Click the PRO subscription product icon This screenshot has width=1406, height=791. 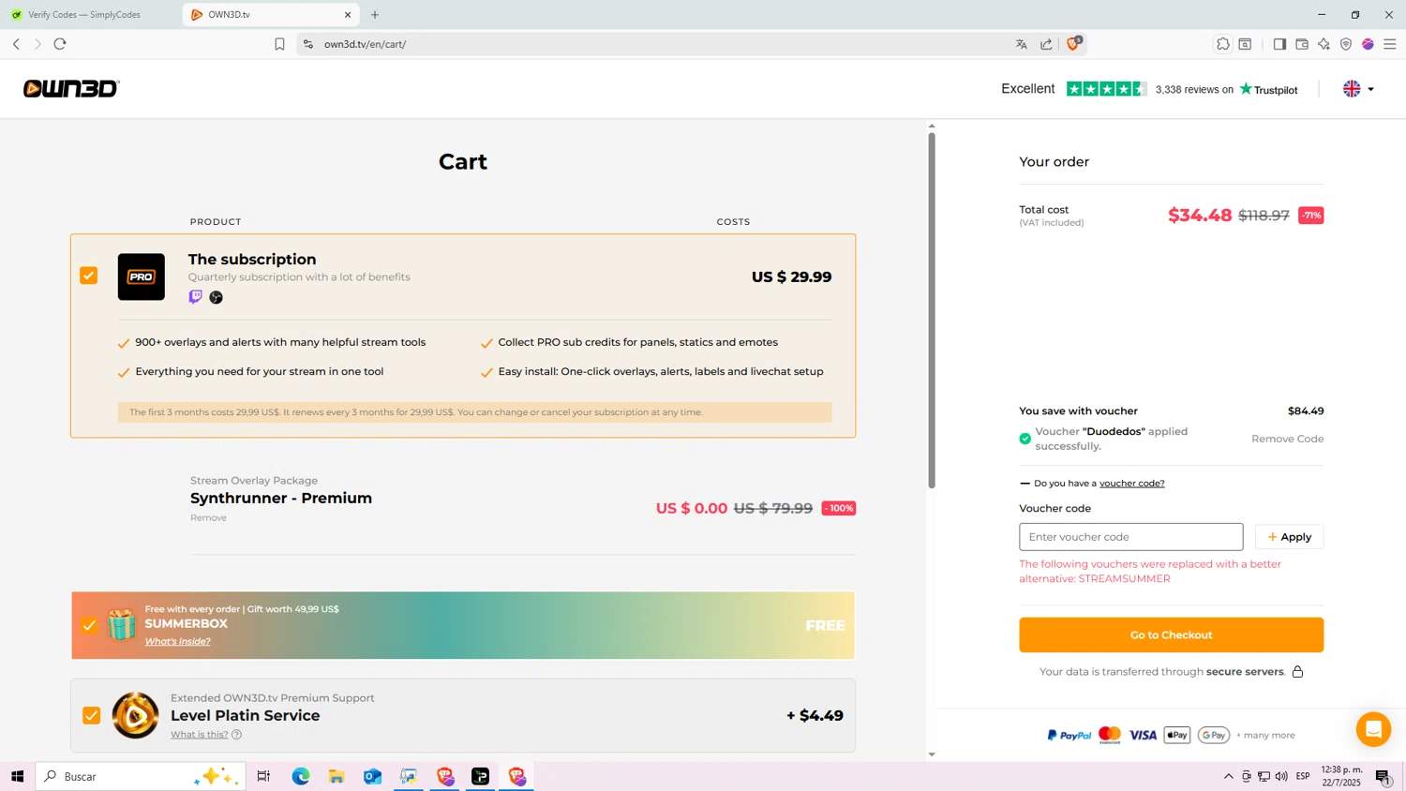tap(142, 276)
